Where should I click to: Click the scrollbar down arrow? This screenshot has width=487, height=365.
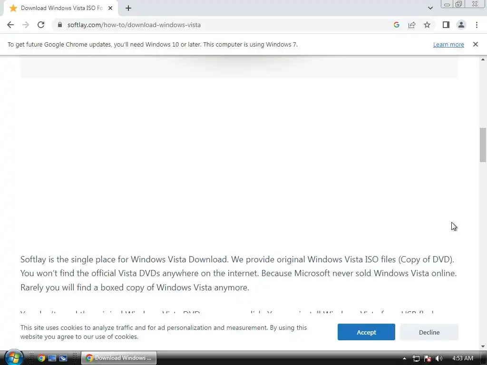click(x=483, y=346)
